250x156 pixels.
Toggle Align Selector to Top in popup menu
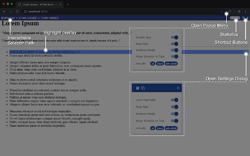coord(175,57)
